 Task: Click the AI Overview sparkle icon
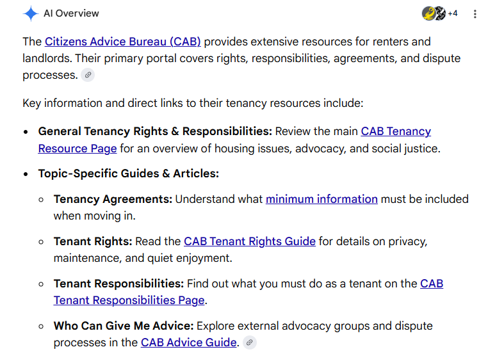pos(31,13)
